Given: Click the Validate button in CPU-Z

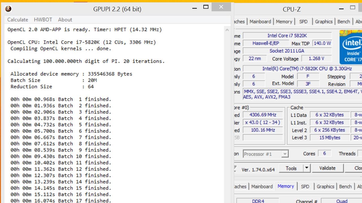Looking at the screenshot, I should click(x=327, y=168).
